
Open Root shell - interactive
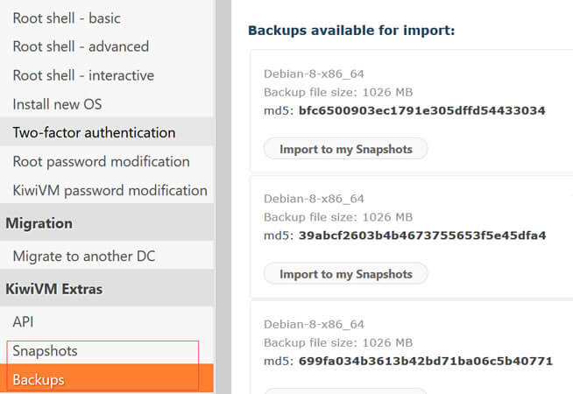point(83,75)
